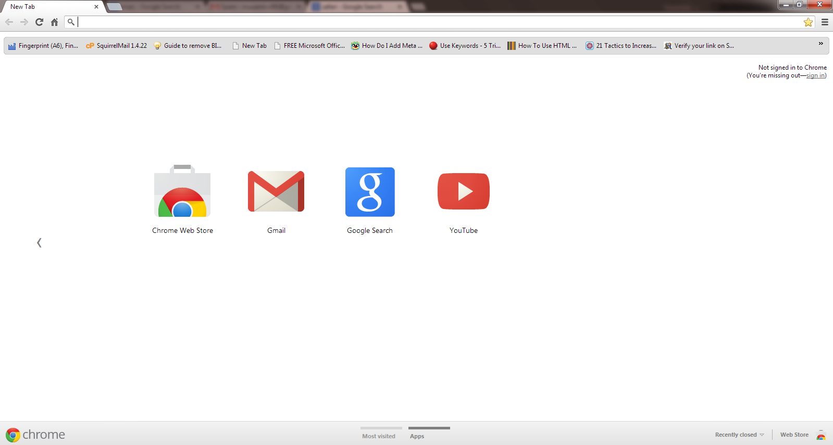
Task: Go forward with the forward arrow
Action: [x=24, y=22]
